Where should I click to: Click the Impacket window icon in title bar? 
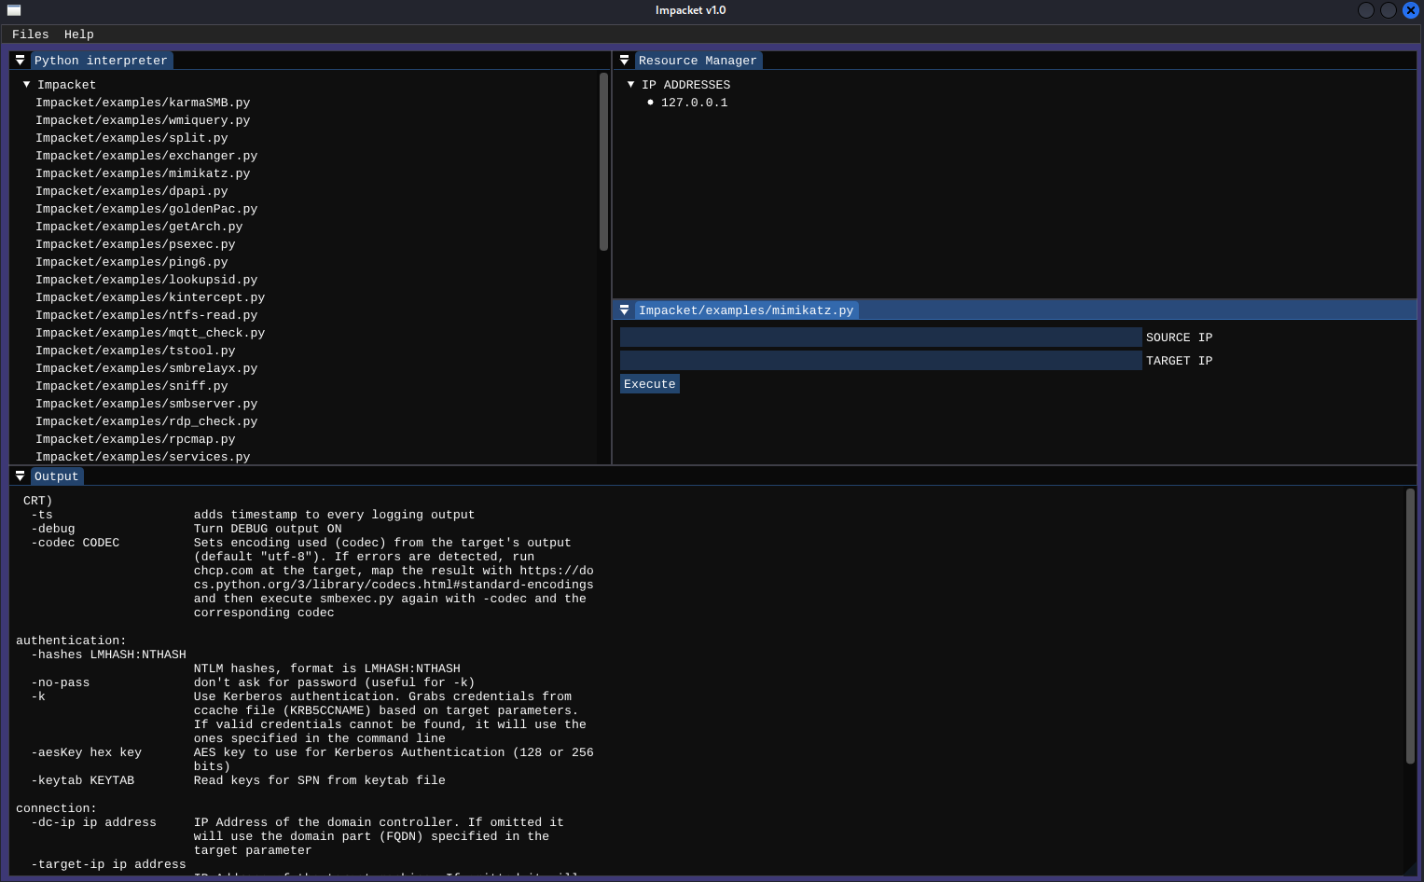14,10
